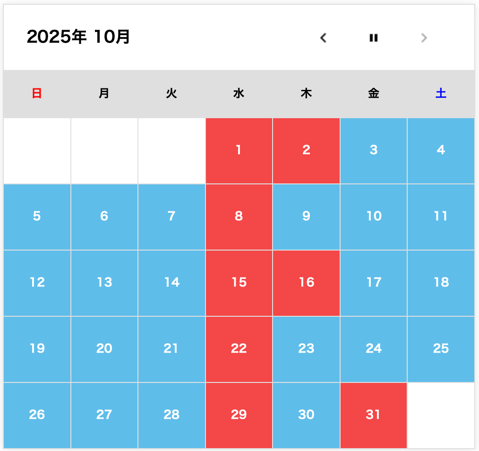Image resolution: width=479 pixels, height=451 pixels.
Task: Click the red October 8 cell
Action: pos(239,217)
